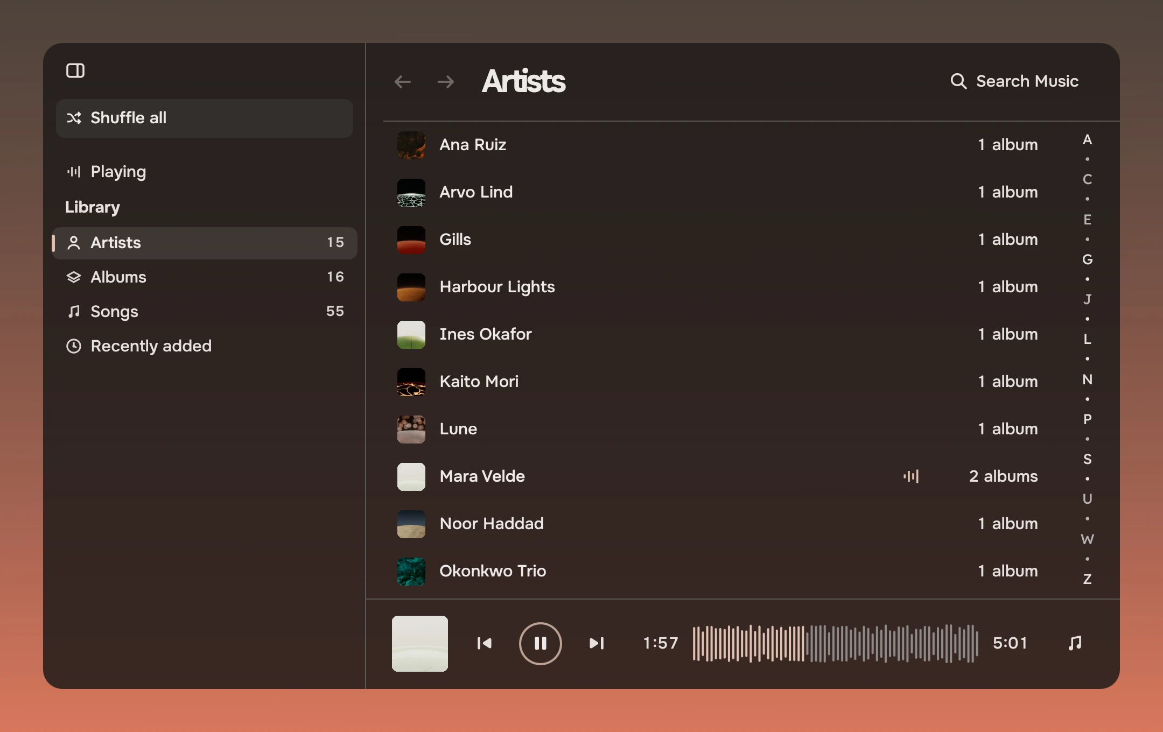This screenshot has width=1163, height=732.
Task: Jump to letter N in the index
Action: tap(1088, 379)
